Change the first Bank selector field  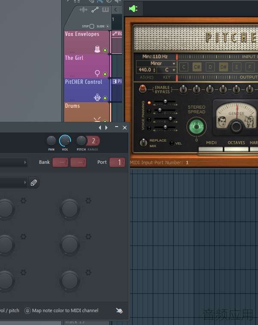pos(60,162)
